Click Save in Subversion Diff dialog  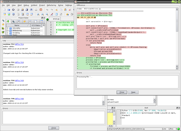tap(133, 92)
